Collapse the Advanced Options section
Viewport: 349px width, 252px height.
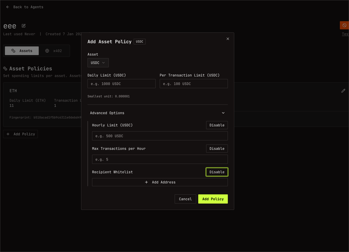[223, 113]
